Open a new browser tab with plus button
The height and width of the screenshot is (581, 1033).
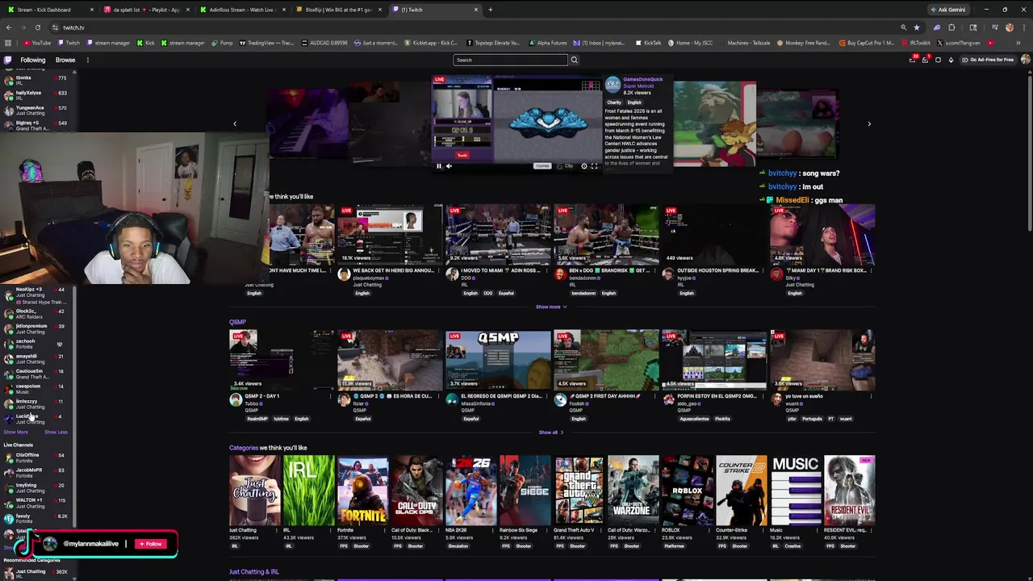pyautogui.click(x=491, y=10)
